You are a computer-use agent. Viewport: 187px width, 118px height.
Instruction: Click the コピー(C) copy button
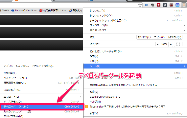[159, 37]
